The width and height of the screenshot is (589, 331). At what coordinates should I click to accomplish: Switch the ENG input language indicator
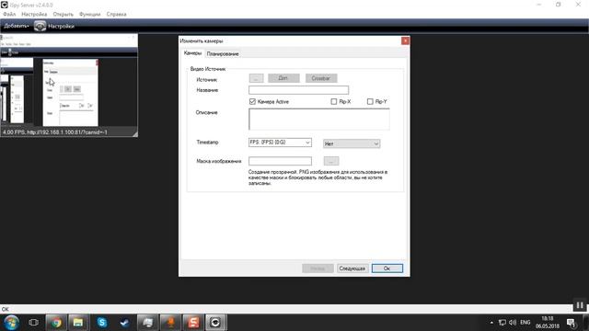click(x=525, y=323)
